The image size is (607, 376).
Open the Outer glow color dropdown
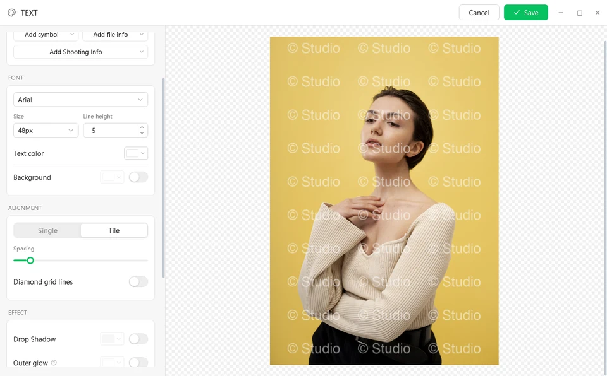coord(112,363)
